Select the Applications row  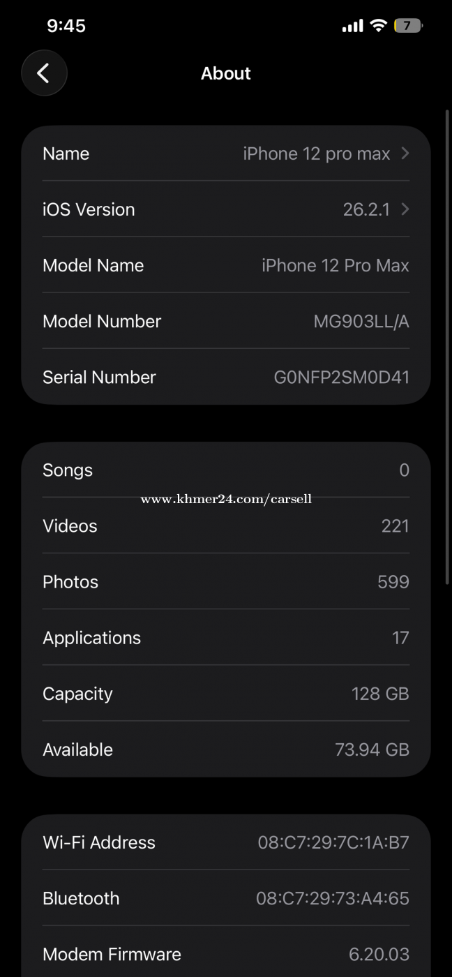(x=226, y=637)
